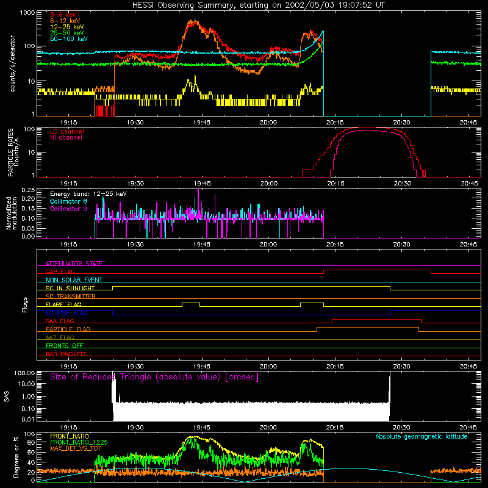488x488 pixels.
Task: Click the 'Energy band: 12-25 keV' caption
Action: pyautogui.click(x=88, y=194)
